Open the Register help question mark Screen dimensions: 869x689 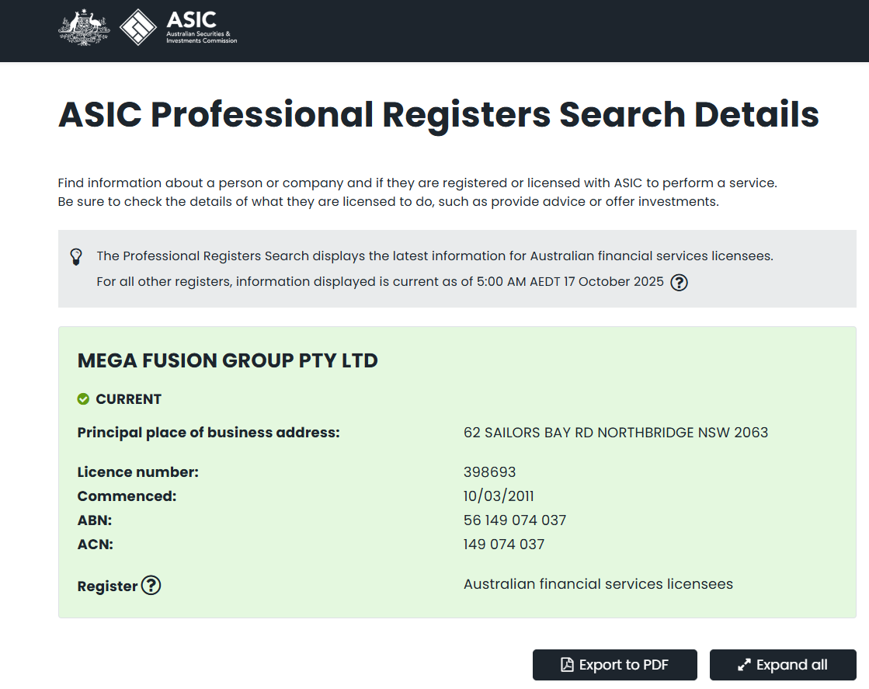point(151,586)
